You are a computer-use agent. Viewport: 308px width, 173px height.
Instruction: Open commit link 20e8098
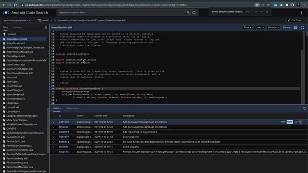[64, 132]
